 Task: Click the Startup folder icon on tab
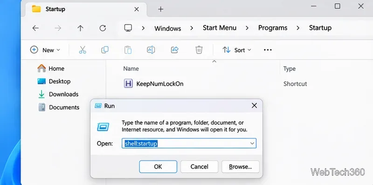coord(36,9)
